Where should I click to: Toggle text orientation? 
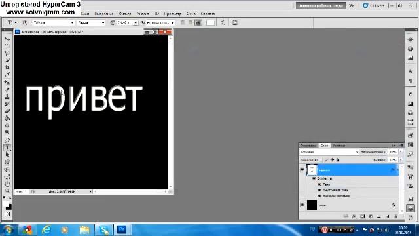[x=25, y=23]
